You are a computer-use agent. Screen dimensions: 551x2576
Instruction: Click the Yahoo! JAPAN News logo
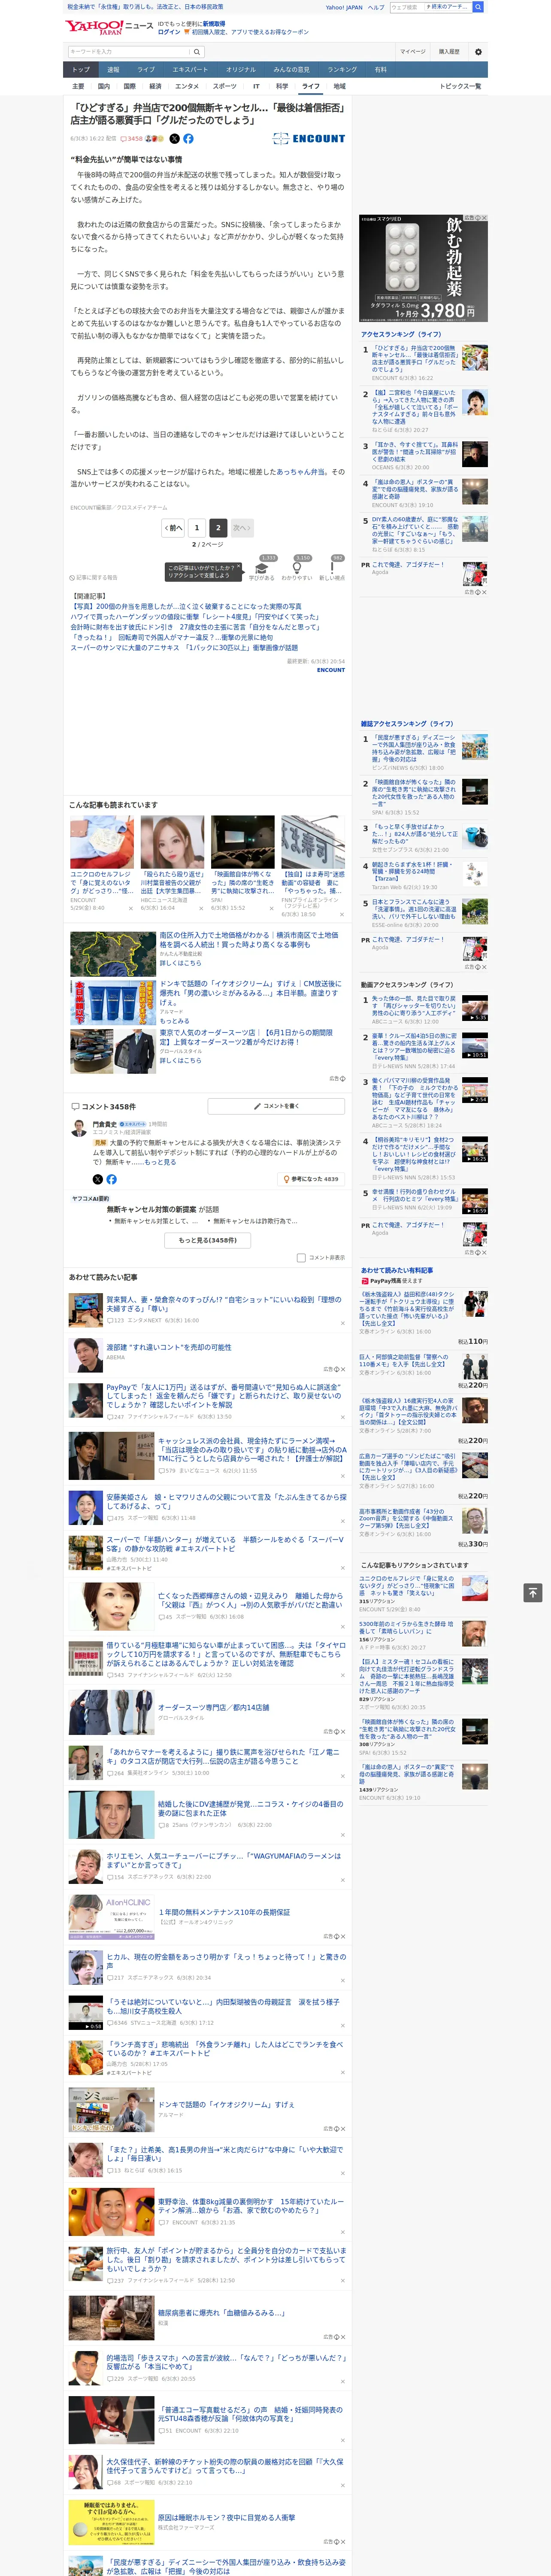[x=109, y=27]
